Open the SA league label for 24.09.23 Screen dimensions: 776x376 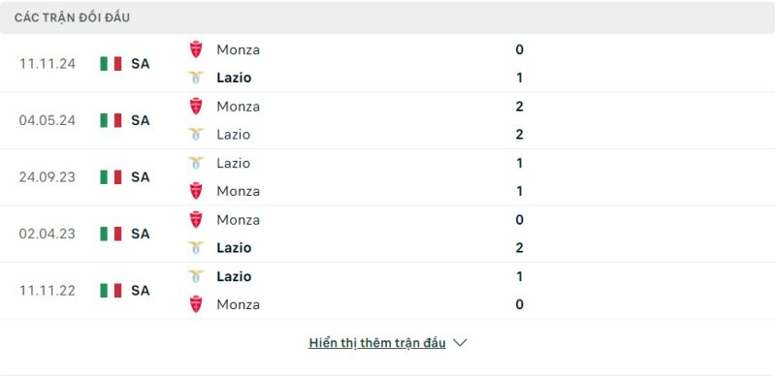click(140, 177)
